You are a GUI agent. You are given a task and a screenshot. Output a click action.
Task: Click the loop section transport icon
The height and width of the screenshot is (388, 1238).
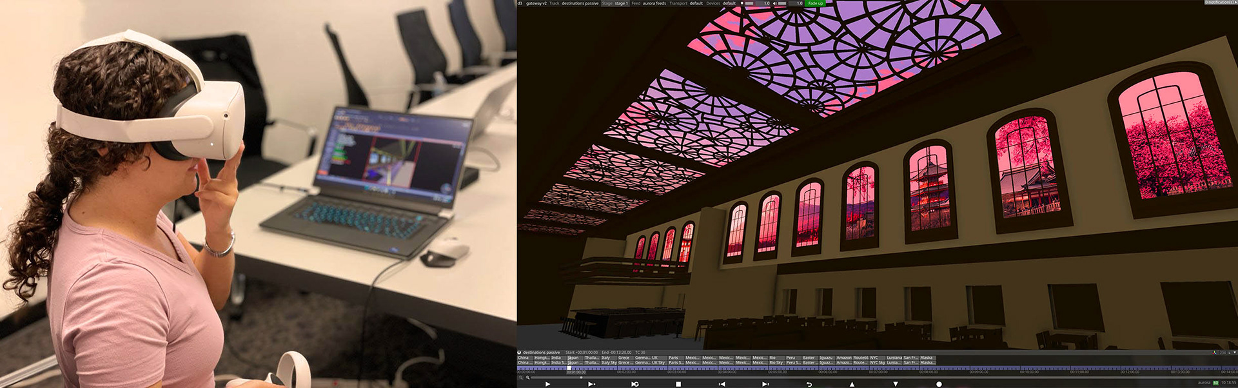point(635,384)
